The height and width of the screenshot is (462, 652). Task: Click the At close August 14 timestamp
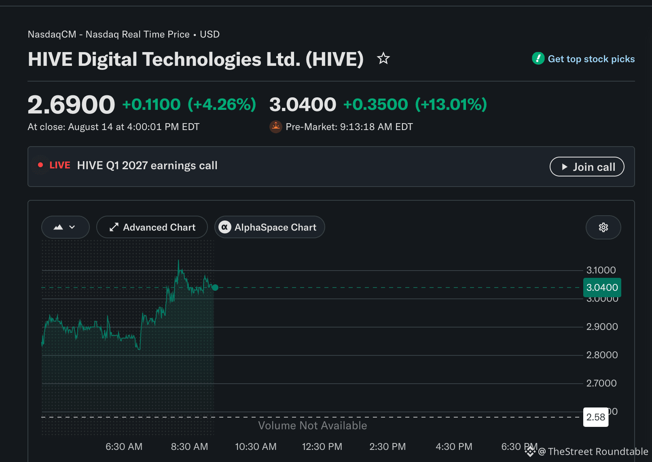point(114,127)
